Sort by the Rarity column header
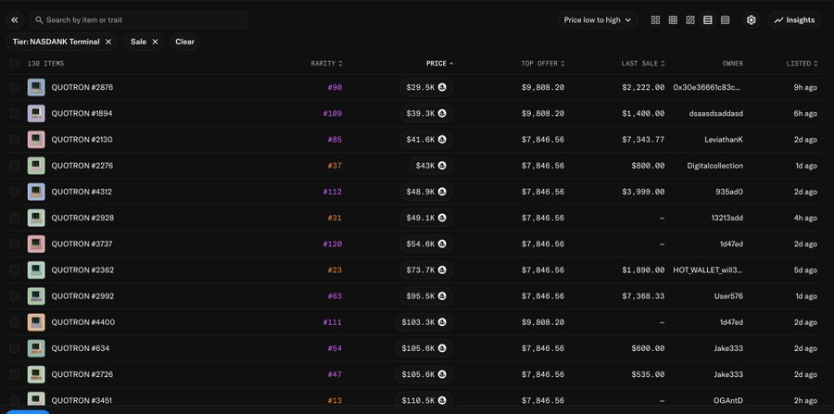The width and height of the screenshot is (834, 414). point(326,63)
